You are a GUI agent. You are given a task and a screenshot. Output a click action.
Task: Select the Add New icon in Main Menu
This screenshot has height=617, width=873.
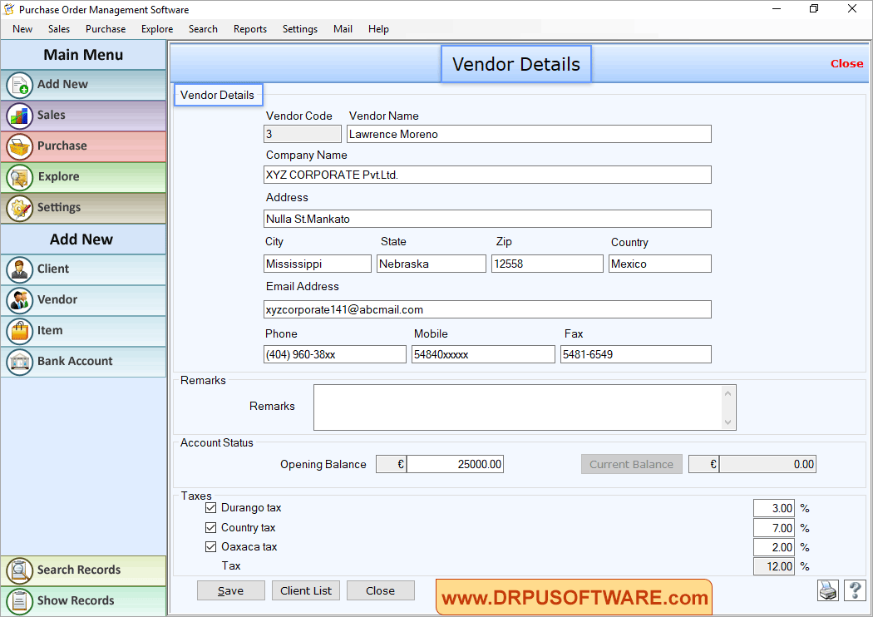click(x=20, y=85)
